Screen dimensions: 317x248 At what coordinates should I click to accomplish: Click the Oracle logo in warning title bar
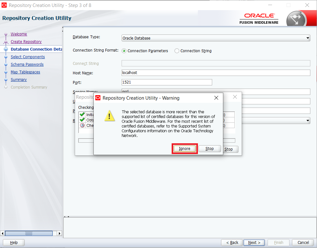pos(98,98)
